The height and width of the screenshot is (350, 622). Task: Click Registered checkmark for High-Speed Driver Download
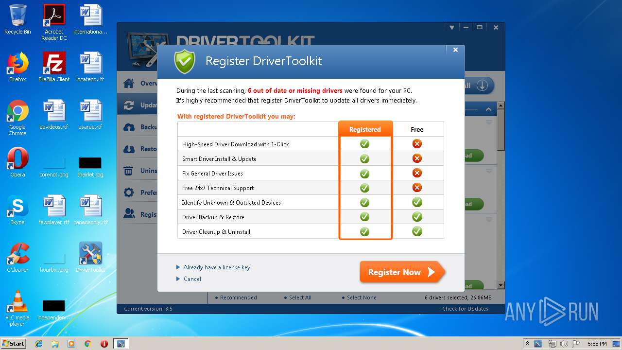(x=364, y=144)
